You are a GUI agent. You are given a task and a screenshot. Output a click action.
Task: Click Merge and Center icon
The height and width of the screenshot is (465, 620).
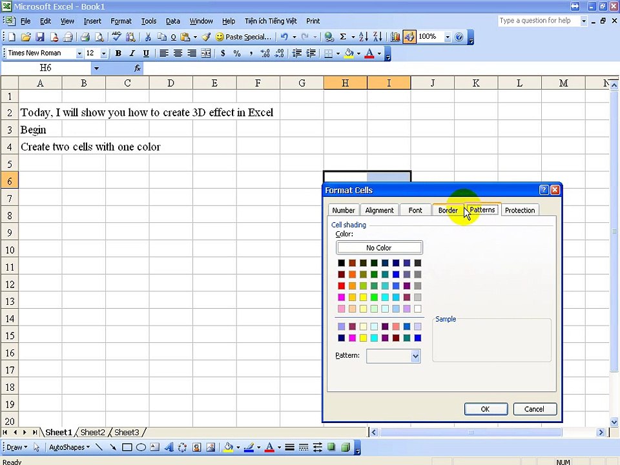(205, 54)
